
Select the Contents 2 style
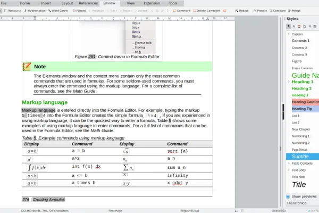[299, 48]
